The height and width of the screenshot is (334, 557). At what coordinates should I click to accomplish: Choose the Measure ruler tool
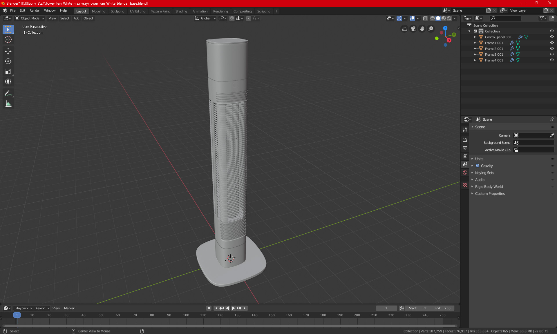pyautogui.click(x=8, y=104)
